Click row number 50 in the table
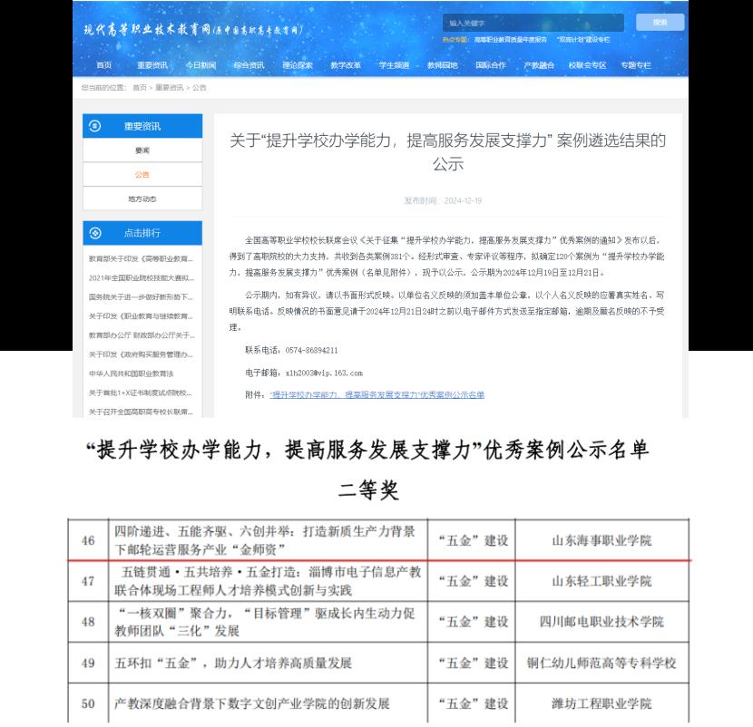 pos(88,704)
